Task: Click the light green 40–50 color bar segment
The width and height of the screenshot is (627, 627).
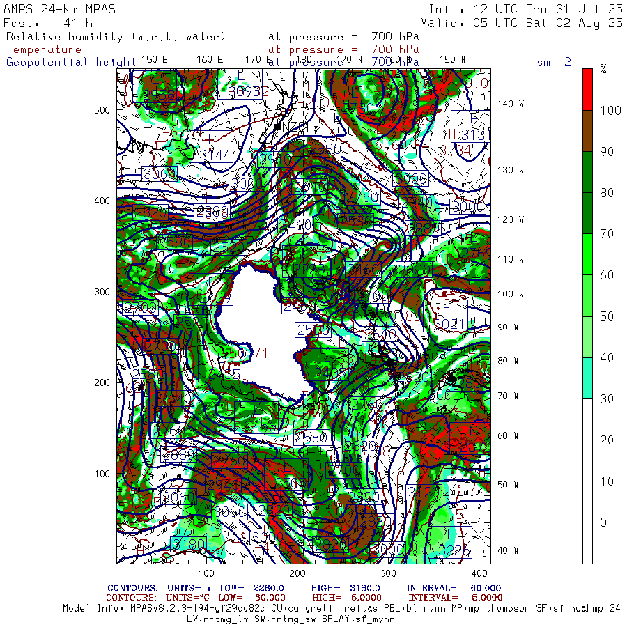Action: point(587,336)
